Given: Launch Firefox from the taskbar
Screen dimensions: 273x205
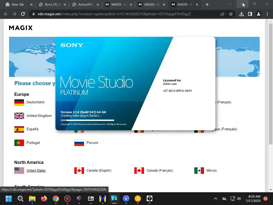Looking at the screenshot, I should tap(44, 199).
